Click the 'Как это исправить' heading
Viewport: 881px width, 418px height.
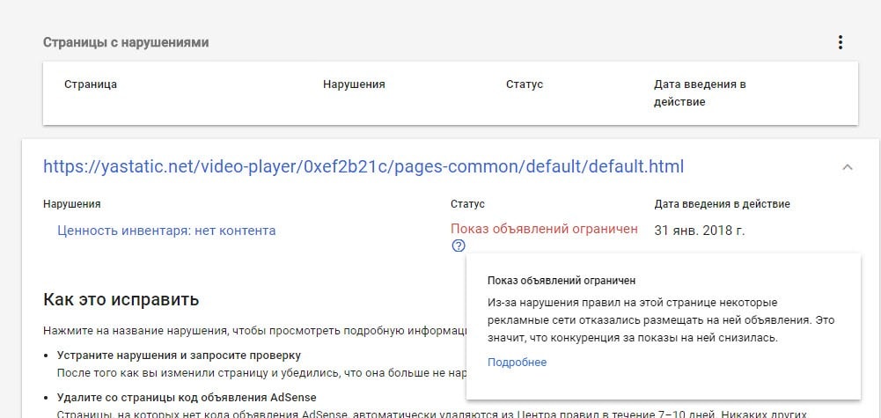[x=121, y=300]
